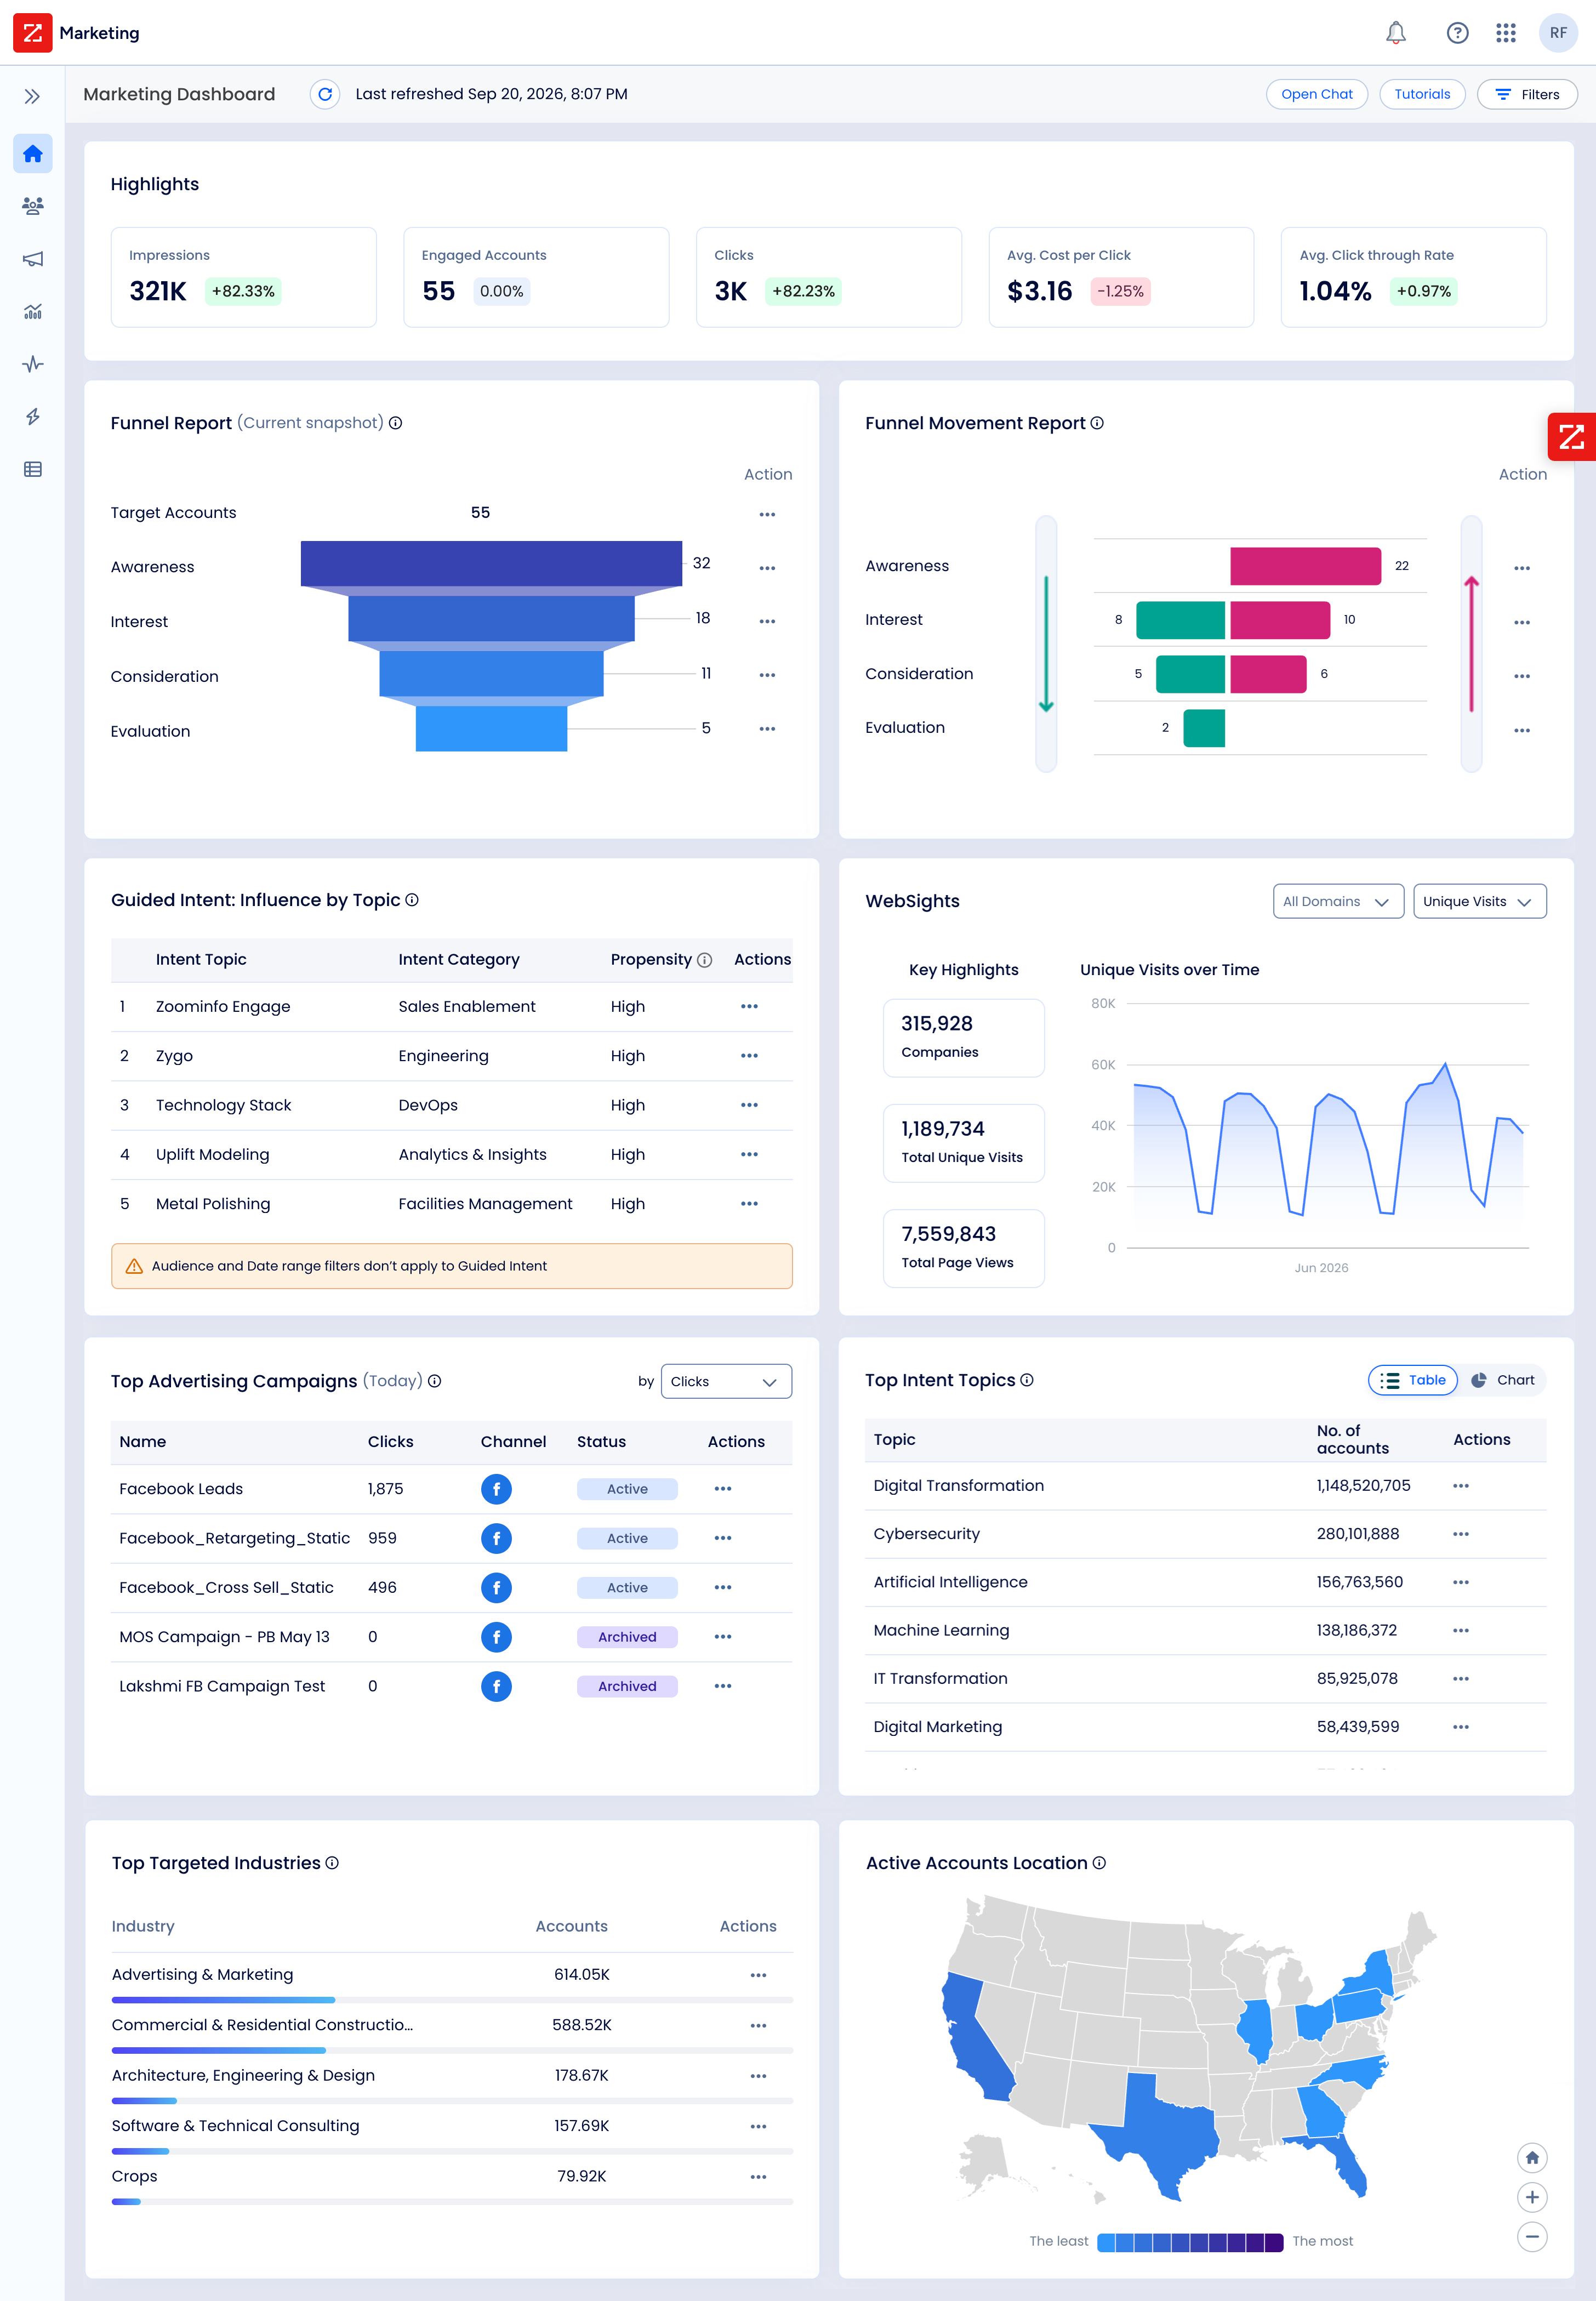The image size is (1596, 2301).
Task: Open the Home sidebar icon
Action: tap(33, 154)
